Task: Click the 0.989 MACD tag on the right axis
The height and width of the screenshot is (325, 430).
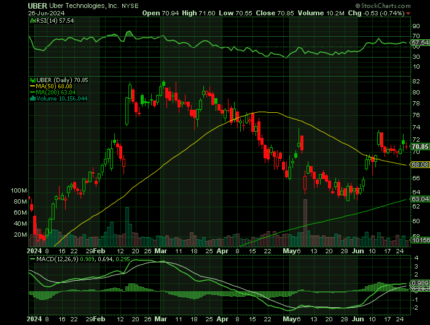Action: click(x=420, y=283)
